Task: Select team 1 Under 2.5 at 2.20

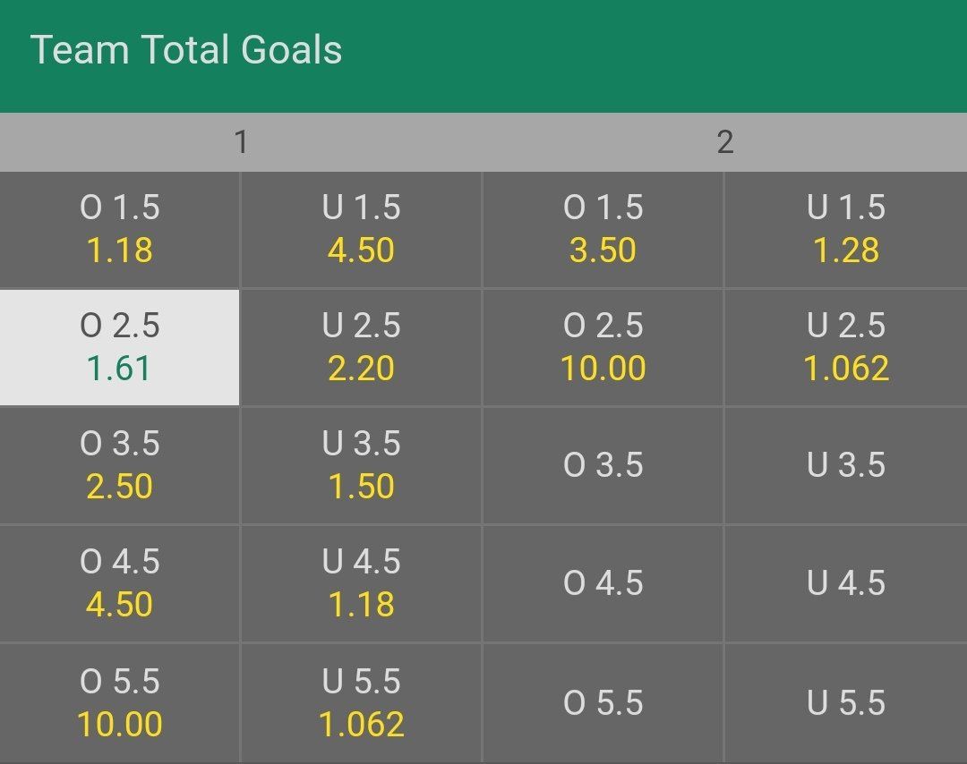Action: click(x=362, y=347)
